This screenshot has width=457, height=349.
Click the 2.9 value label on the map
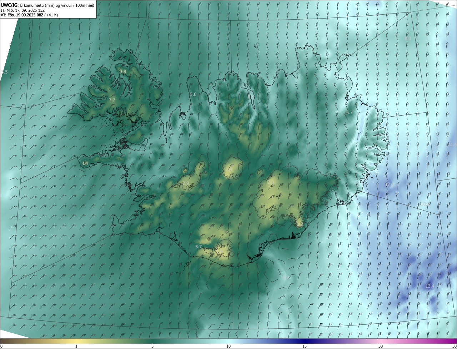click(x=186, y=184)
